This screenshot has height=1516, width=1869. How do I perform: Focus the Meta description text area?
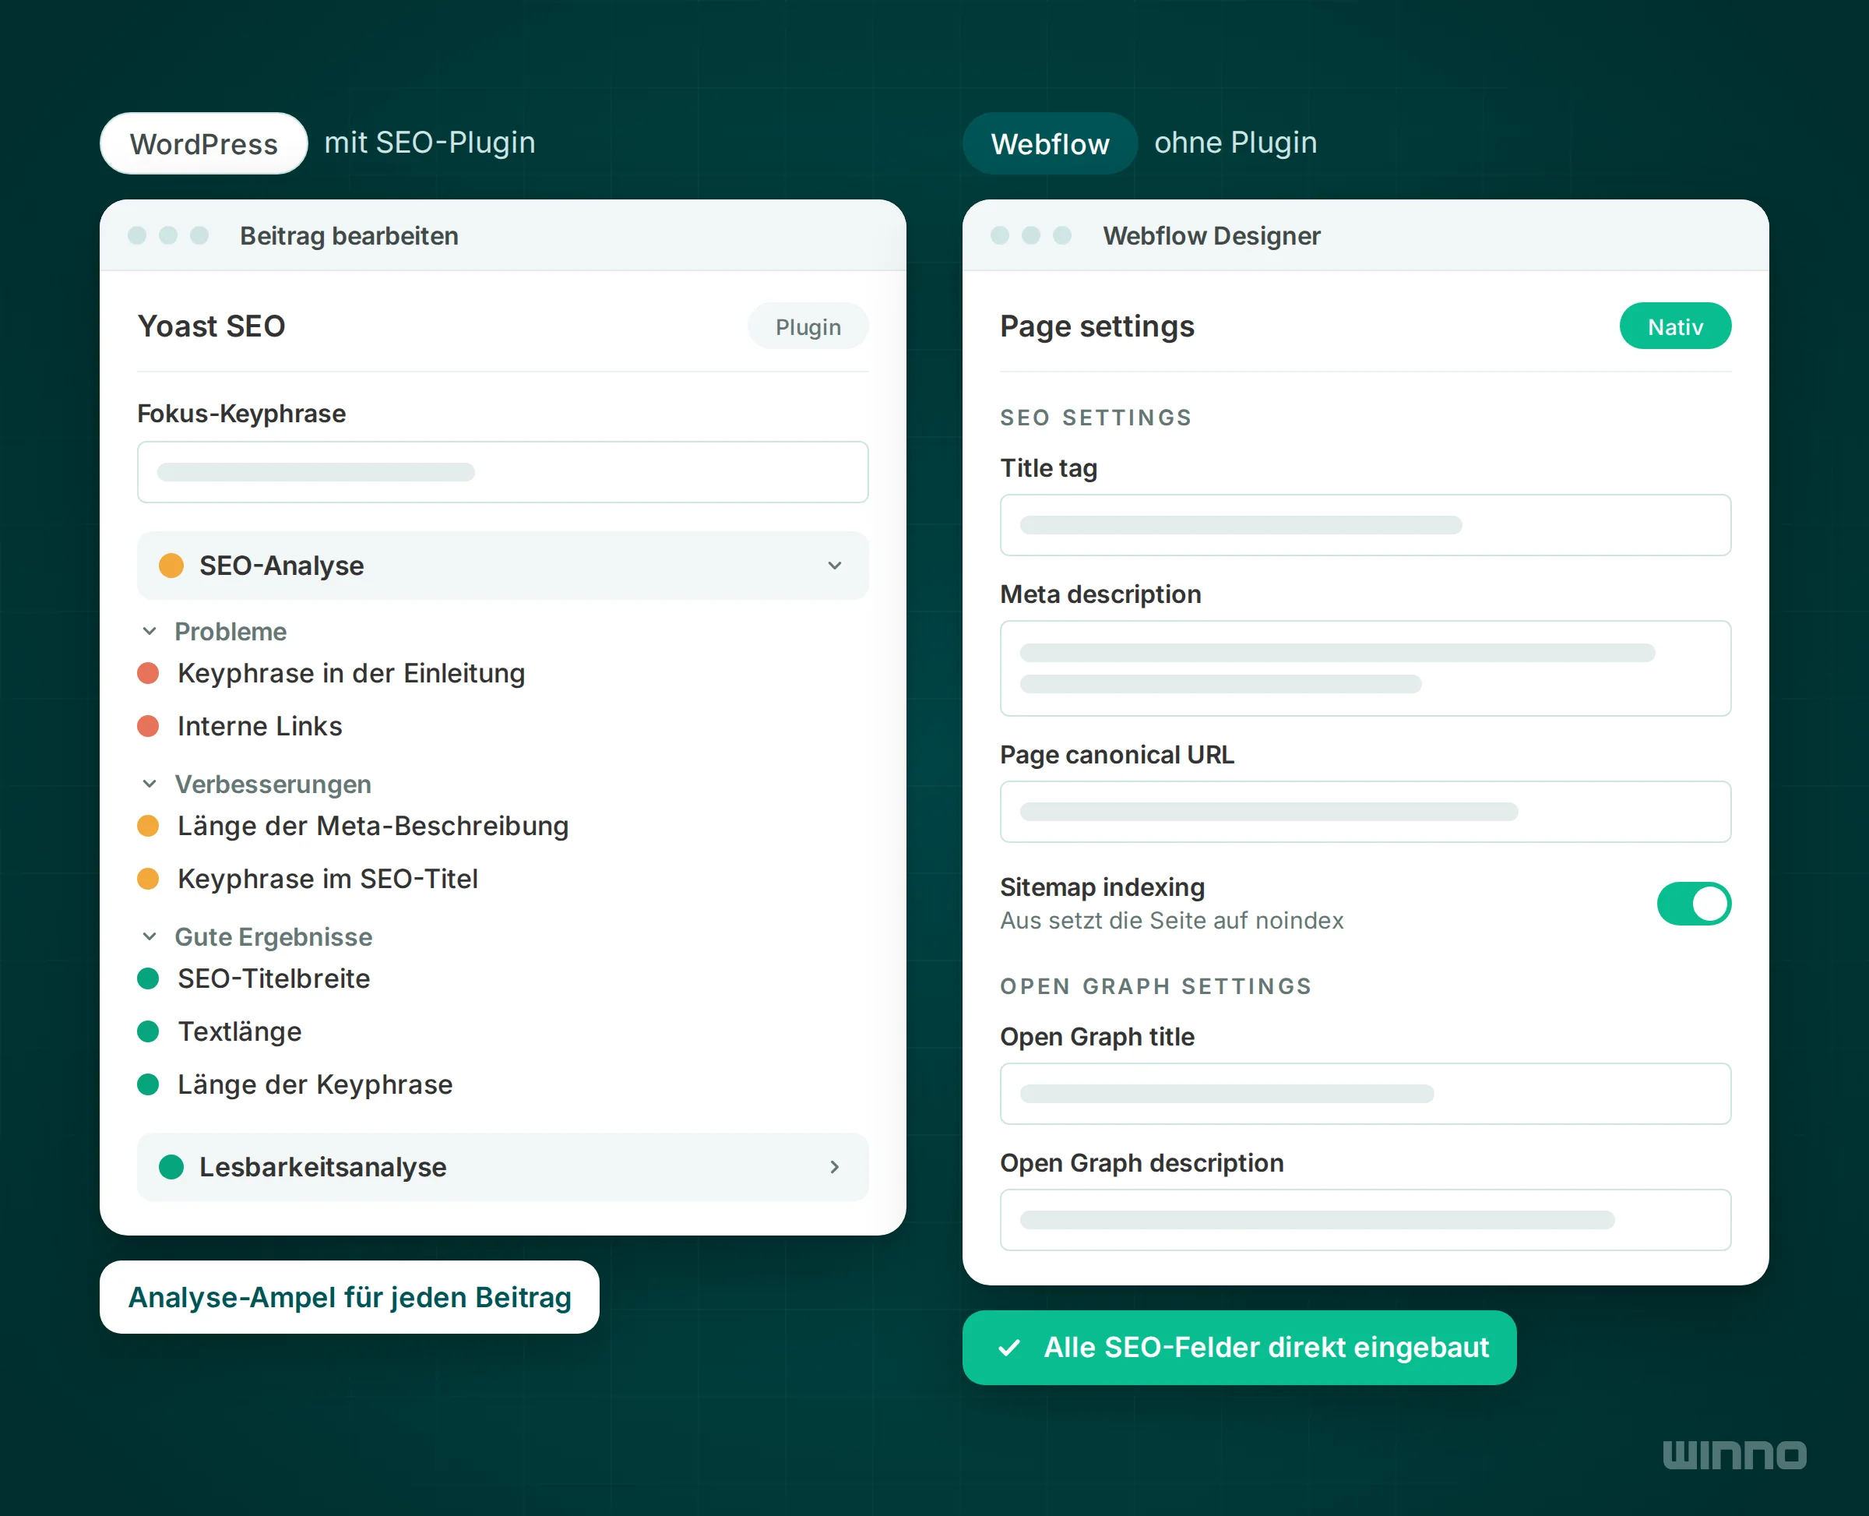(1365, 668)
